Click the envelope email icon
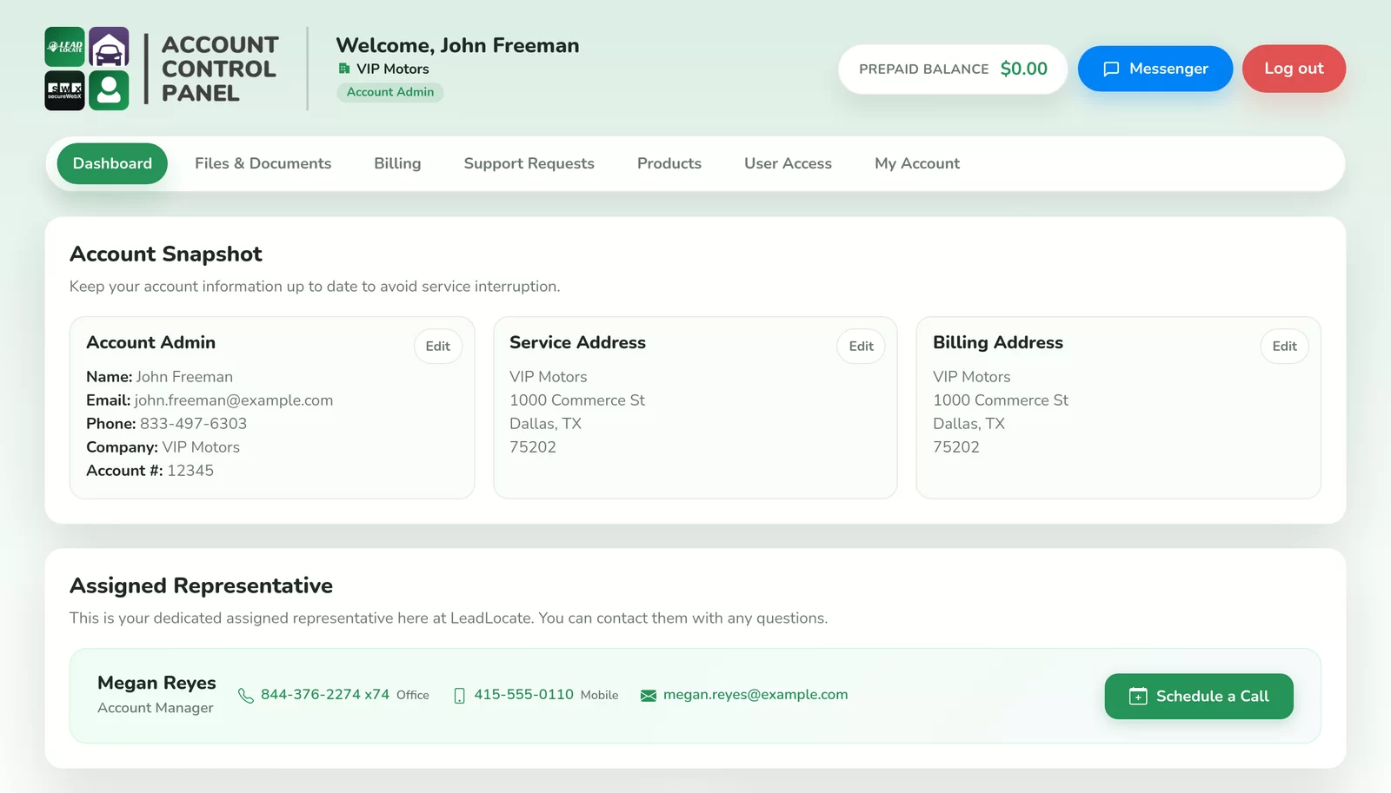1391x793 pixels. 649,696
